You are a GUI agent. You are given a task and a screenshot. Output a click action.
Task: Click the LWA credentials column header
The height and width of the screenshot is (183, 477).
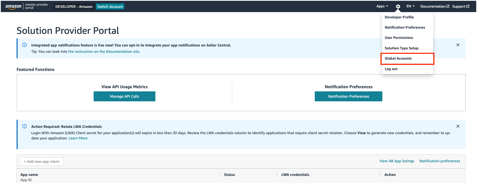click(295, 175)
